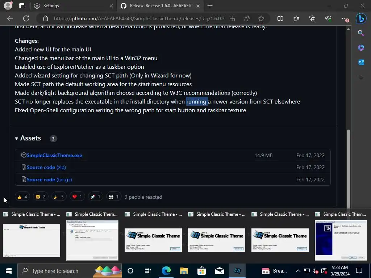Screen dimensions: 371x278
Task: Click the page scroll up arrow
Action: click(x=348, y=29)
